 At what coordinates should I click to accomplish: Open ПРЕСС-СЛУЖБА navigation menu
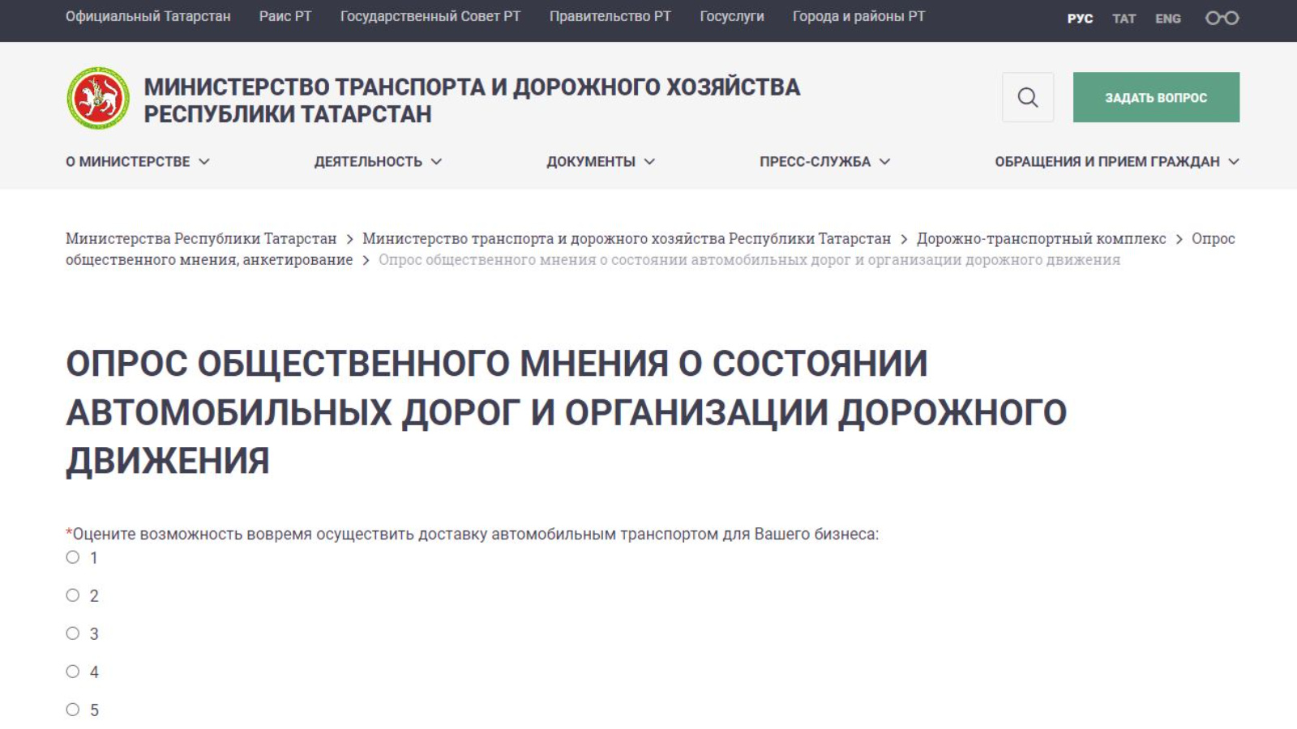(824, 161)
